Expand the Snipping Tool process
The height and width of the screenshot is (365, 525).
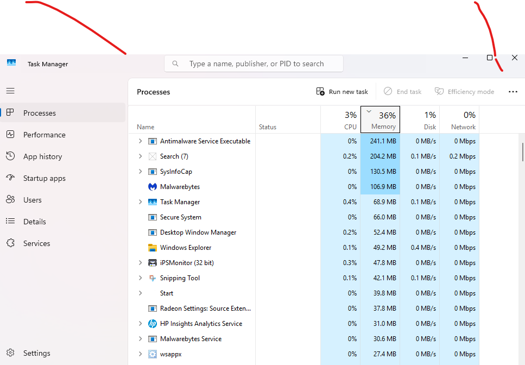click(x=140, y=278)
